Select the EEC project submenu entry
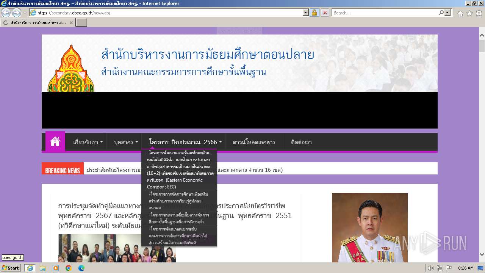The height and width of the screenshot is (273, 485). click(179, 170)
